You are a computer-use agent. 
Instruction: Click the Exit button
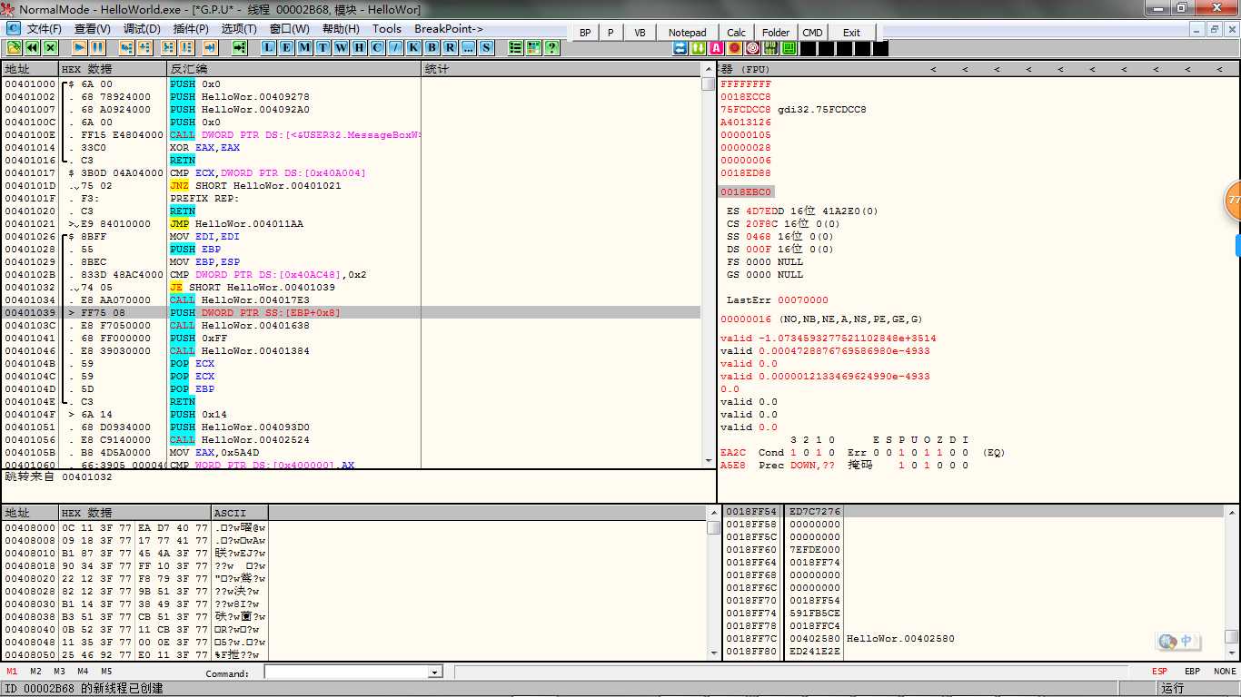tap(851, 33)
